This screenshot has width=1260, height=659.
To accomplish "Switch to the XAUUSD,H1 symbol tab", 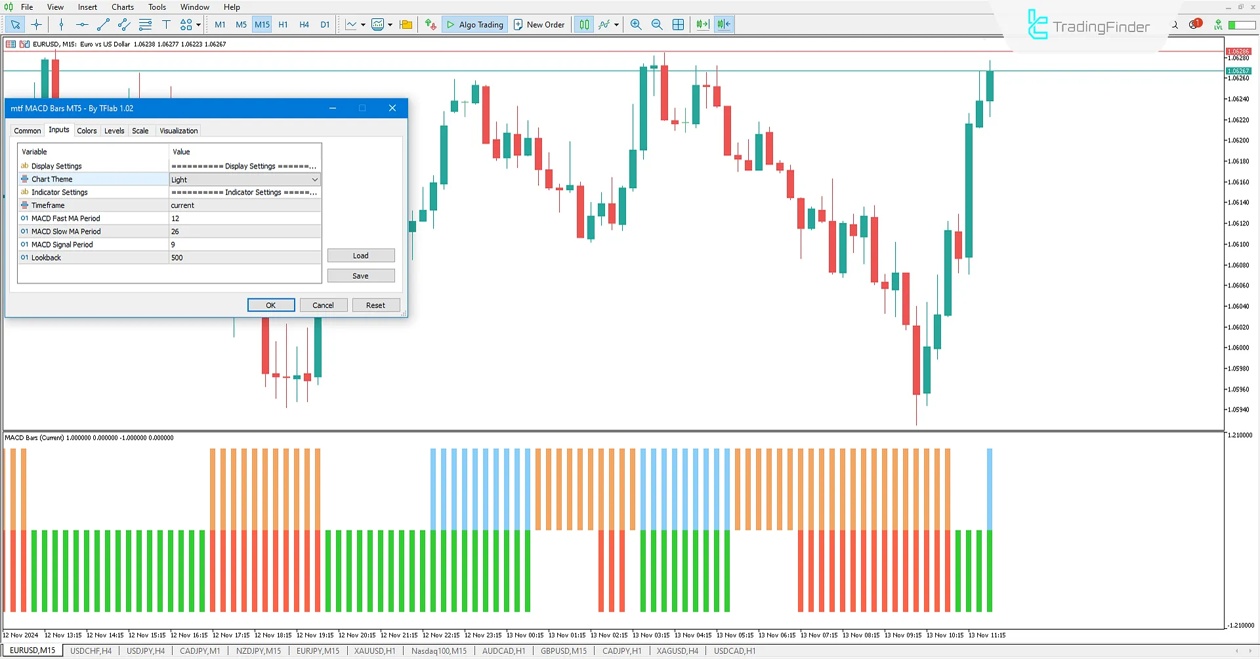I will pos(374,650).
